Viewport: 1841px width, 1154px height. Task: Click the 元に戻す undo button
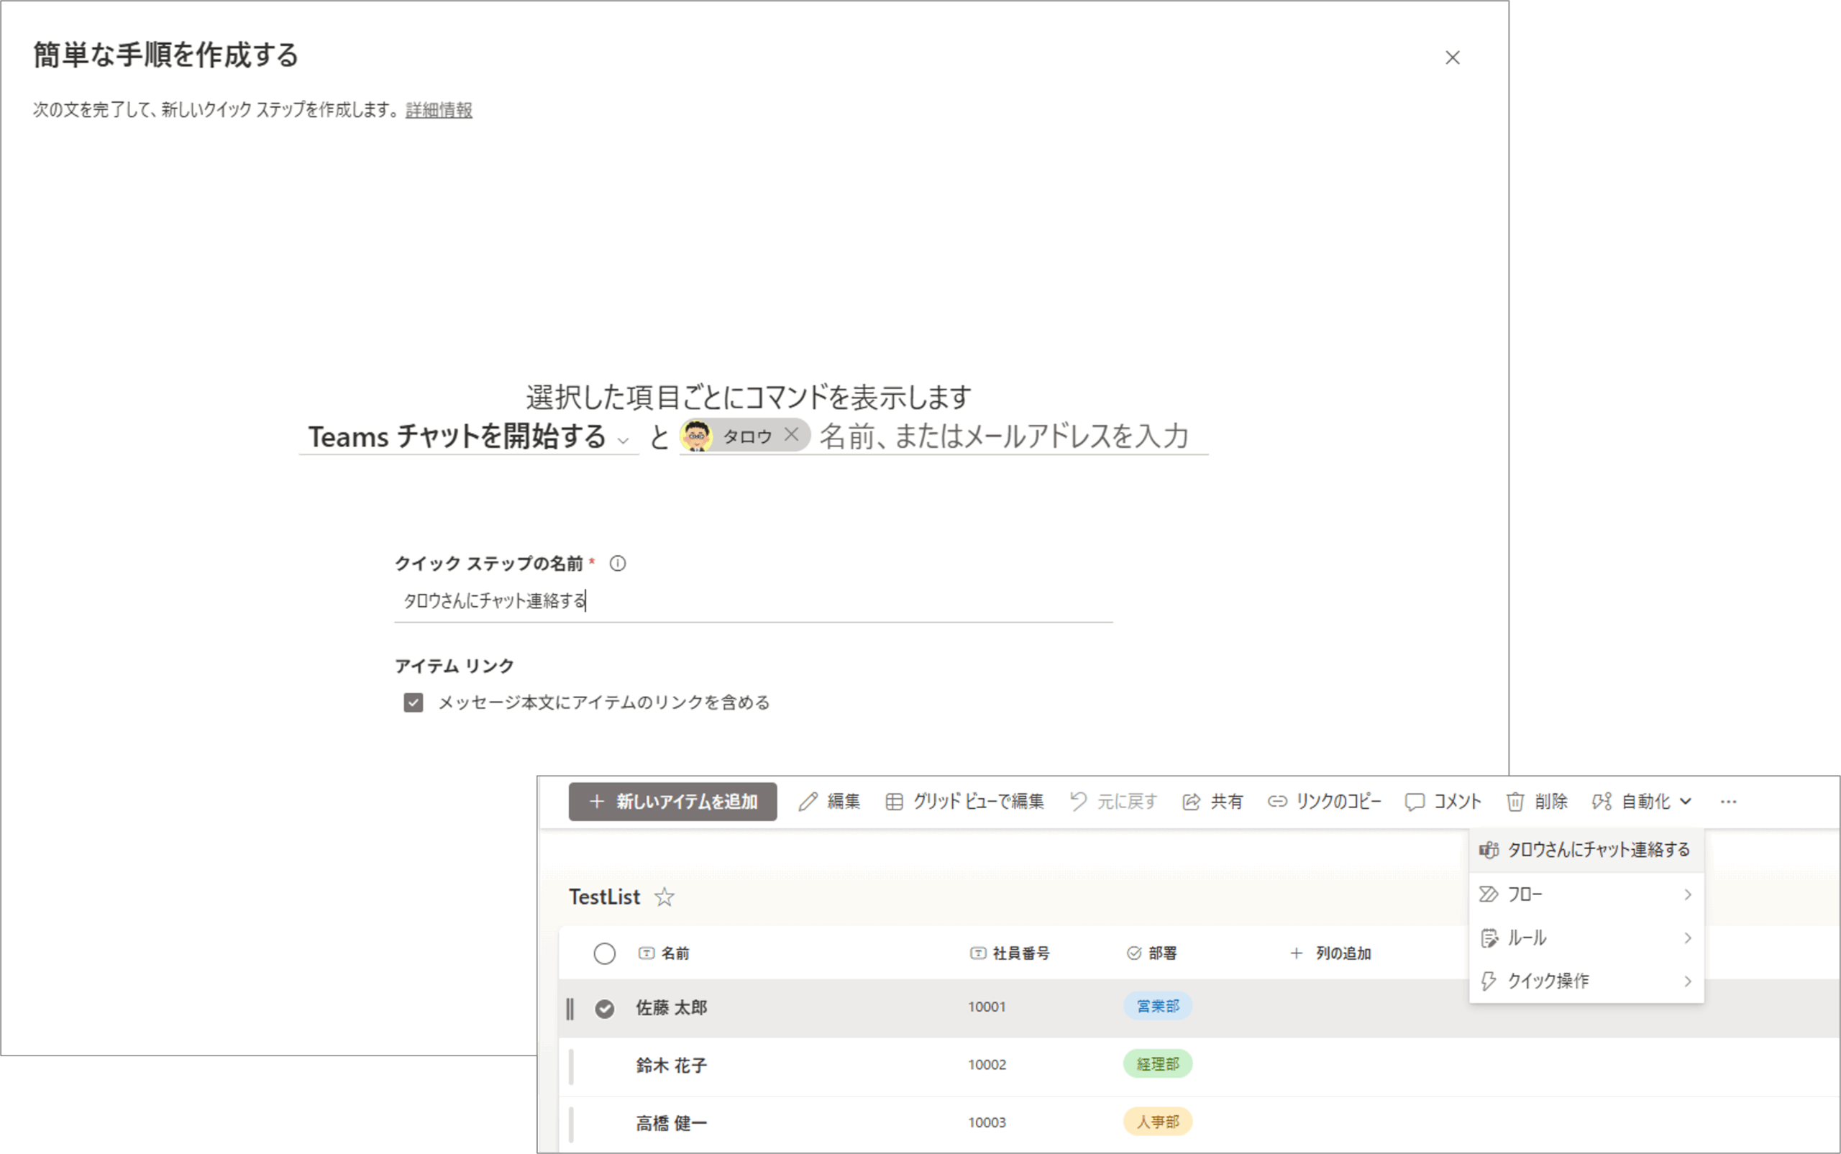(1113, 802)
